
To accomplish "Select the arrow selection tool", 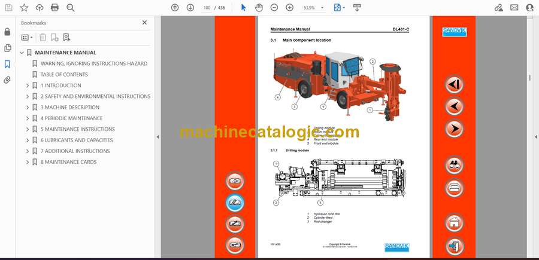I will pos(243,8).
